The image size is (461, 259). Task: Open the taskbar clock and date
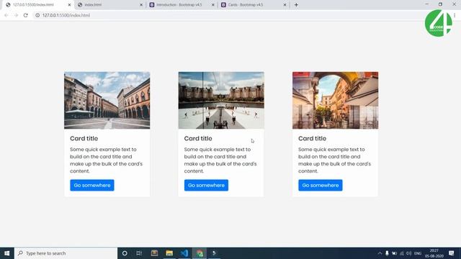pyautogui.click(x=434, y=253)
